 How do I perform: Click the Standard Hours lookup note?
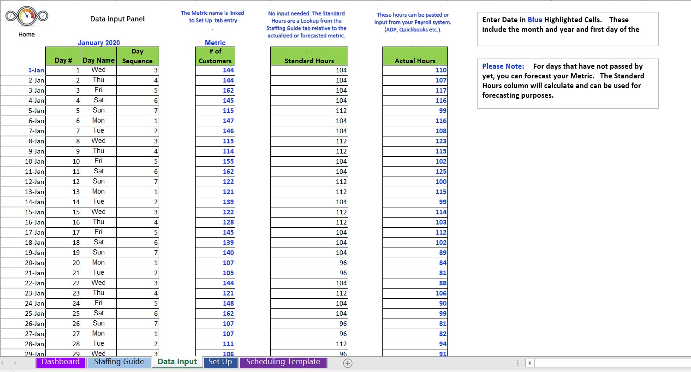(306, 24)
